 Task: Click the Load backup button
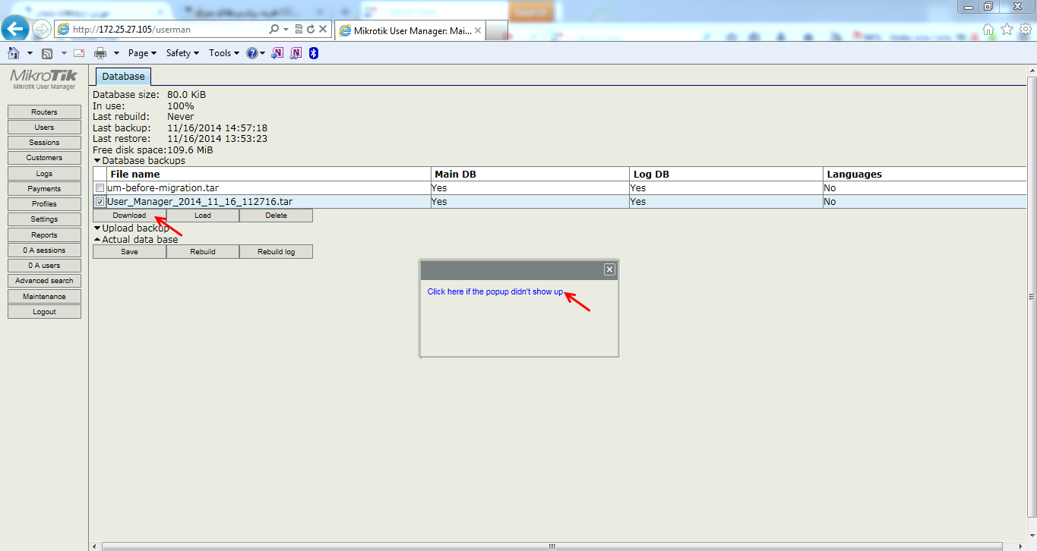(203, 216)
